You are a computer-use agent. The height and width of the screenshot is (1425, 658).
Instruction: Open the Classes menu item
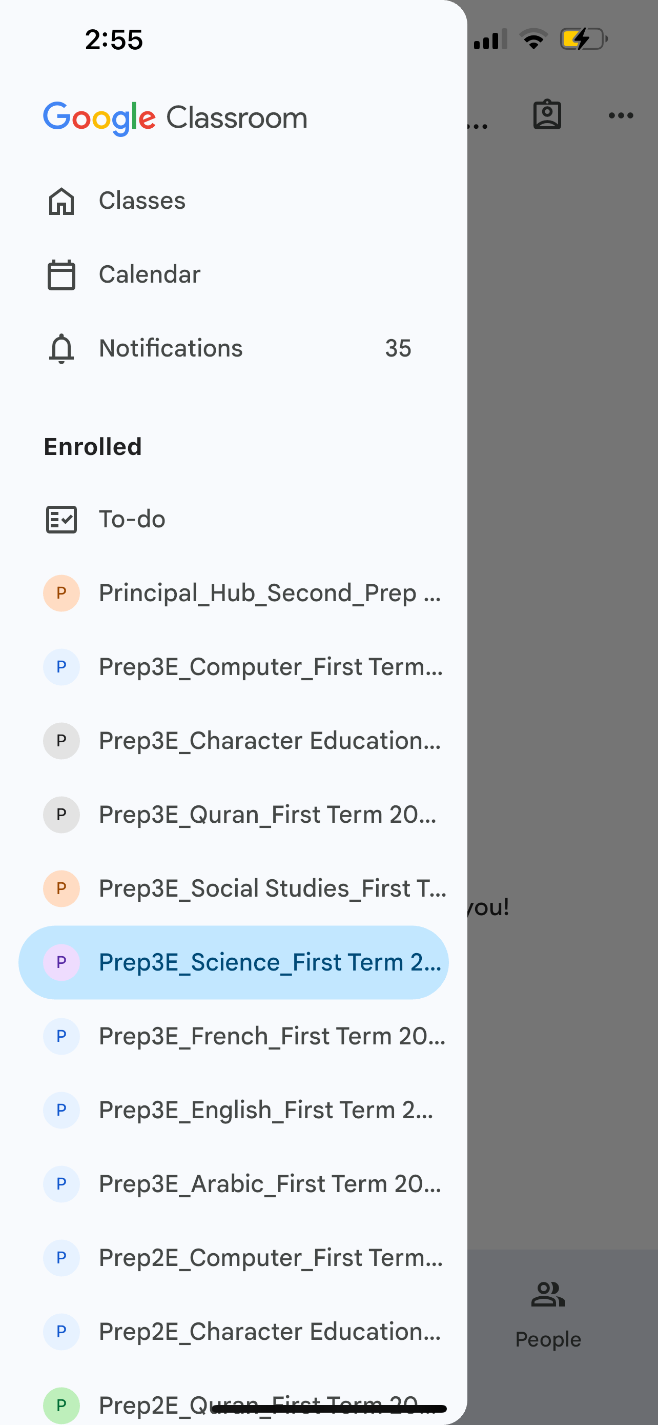pyautogui.click(x=142, y=201)
